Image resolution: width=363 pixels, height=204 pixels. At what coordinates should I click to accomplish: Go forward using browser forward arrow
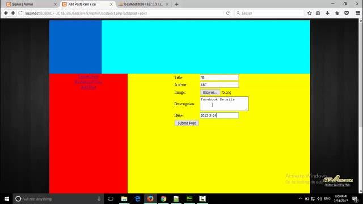[13, 13]
